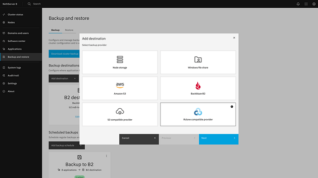Choose the S3 compatible provider cloud icon
Screen dimensions: 318x178
point(120,111)
